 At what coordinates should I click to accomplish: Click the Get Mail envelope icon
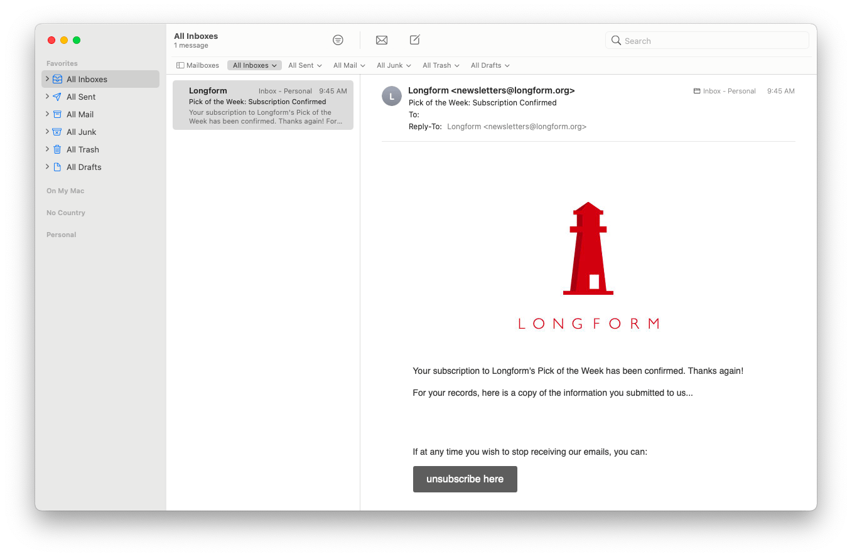pos(382,40)
